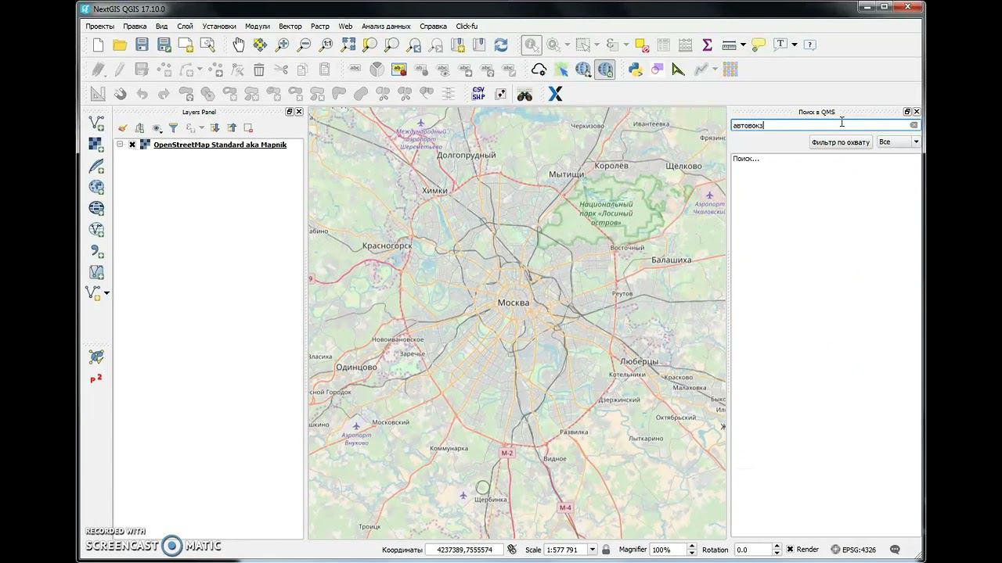This screenshot has width=1002, height=563.
Task: Click the What's This help icon
Action: [809, 45]
